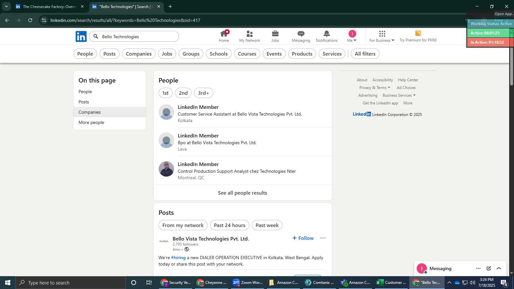Click the search magnifier icon
The height and width of the screenshot is (289, 514).
(x=96, y=36)
